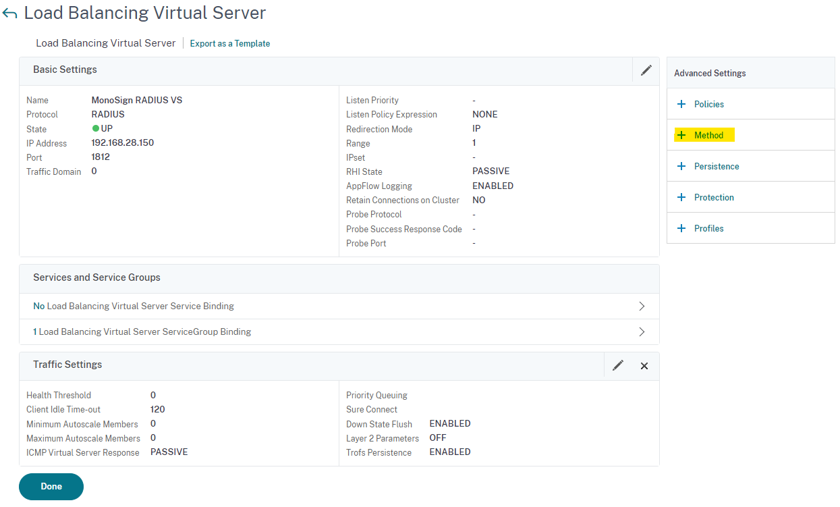Open chevron for ServiceGroup Binding row
The height and width of the screenshot is (507, 840).
coord(642,331)
